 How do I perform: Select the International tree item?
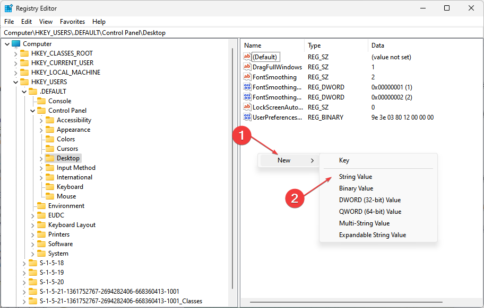(74, 177)
